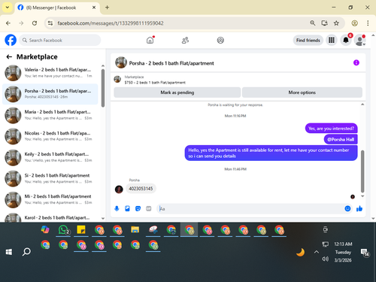Image resolution: width=376 pixels, height=282 pixels.
Task: Open Windows Start menu
Action: click(x=9, y=252)
